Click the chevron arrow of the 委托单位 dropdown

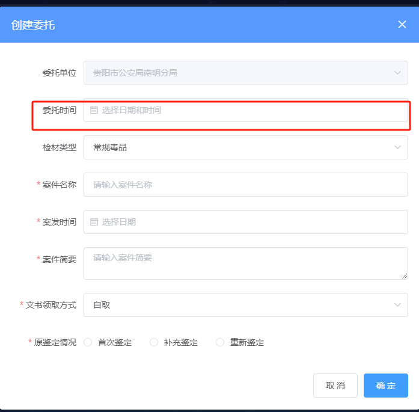point(397,73)
